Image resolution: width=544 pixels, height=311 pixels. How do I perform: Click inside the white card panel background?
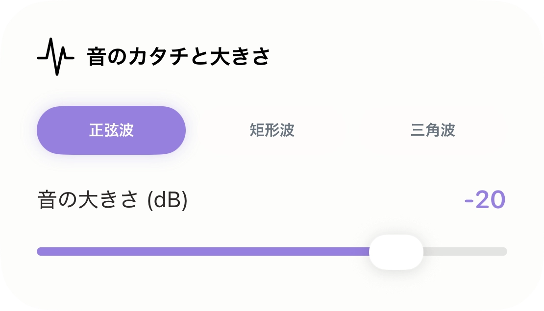coord(272,284)
